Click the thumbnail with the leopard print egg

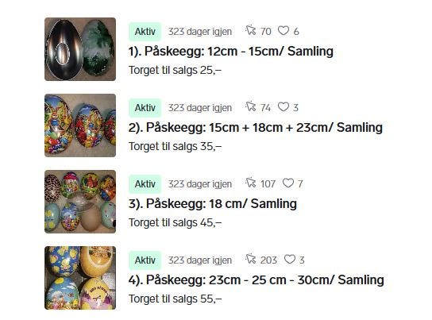coord(80,202)
